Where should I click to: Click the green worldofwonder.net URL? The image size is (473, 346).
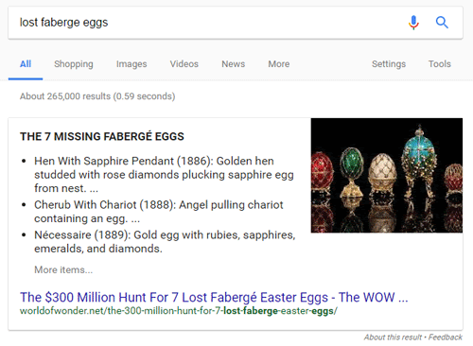(179, 311)
